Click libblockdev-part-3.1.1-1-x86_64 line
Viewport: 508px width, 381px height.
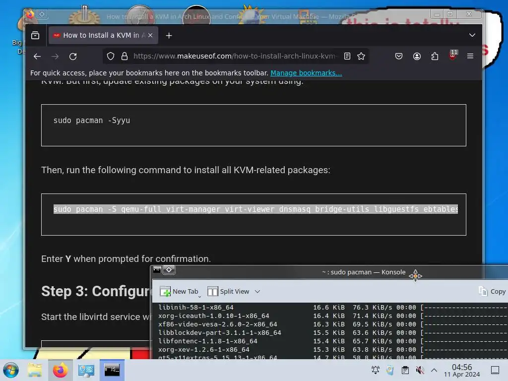click(220, 333)
